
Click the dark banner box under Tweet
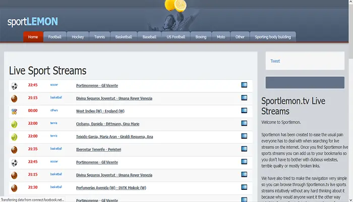click(x=305, y=82)
